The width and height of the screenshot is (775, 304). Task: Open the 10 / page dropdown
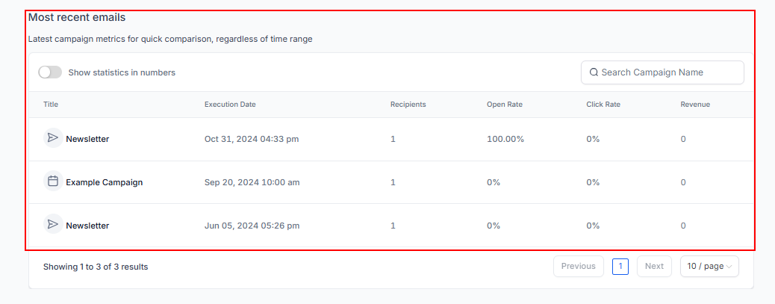709,266
